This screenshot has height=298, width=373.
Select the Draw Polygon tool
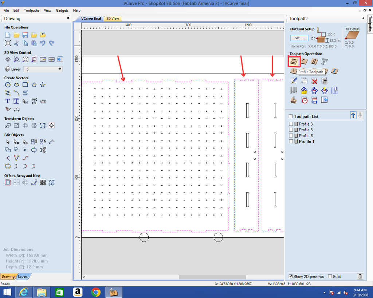click(x=34, y=85)
